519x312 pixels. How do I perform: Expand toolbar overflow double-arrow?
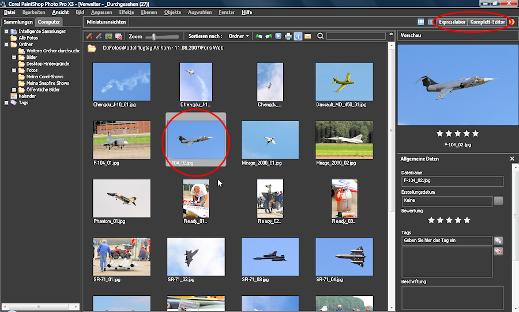pos(391,34)
